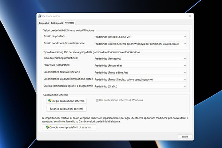
Task: Click the Grafica commerciale label text
Action: point(68,86)
